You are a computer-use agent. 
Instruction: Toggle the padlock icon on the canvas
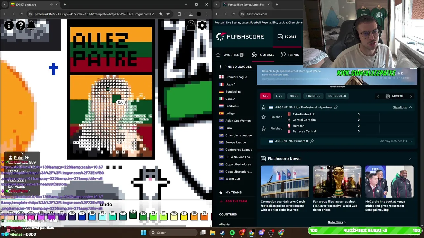(x=191, y=25)
